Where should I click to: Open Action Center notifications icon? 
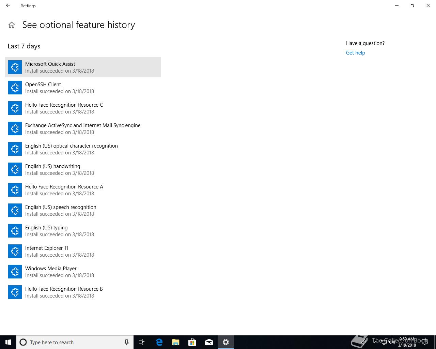pos(425,342)
